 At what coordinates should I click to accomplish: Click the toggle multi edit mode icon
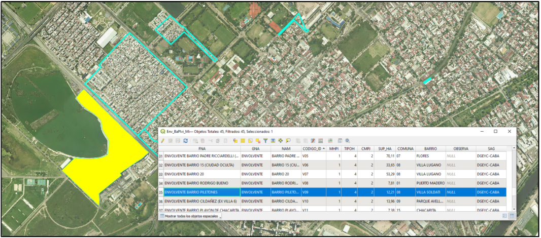(171, 141)
